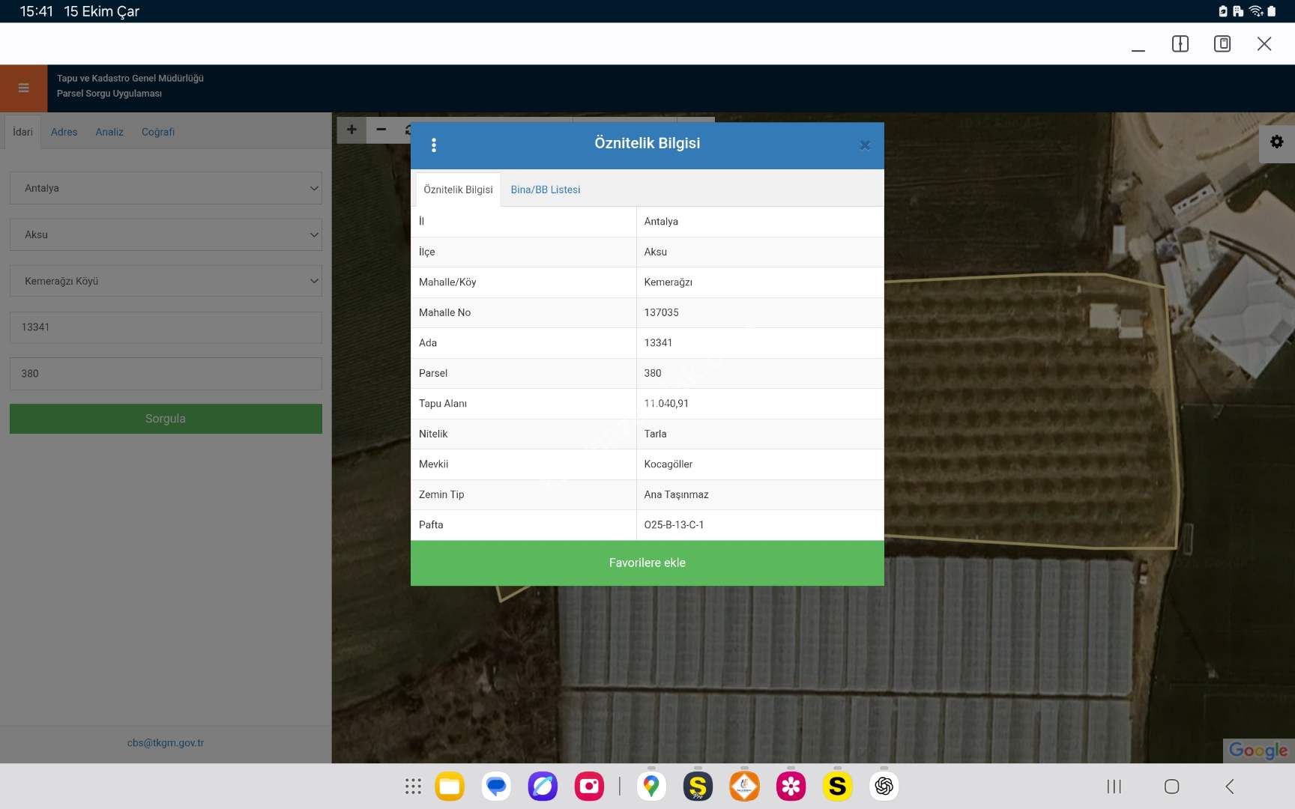The width and height of the screenshot is (1295, 809).
Task: Switch to the Bina/BB Listesi tab
Action: [x=545, y=190]
